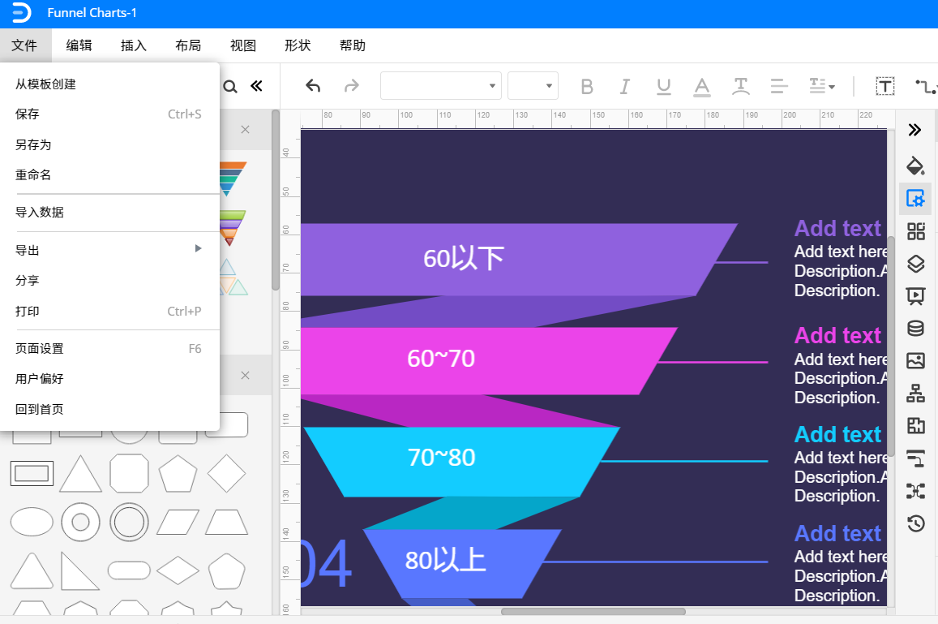
Task: Open the image insert panel
Action: [916, 360]
